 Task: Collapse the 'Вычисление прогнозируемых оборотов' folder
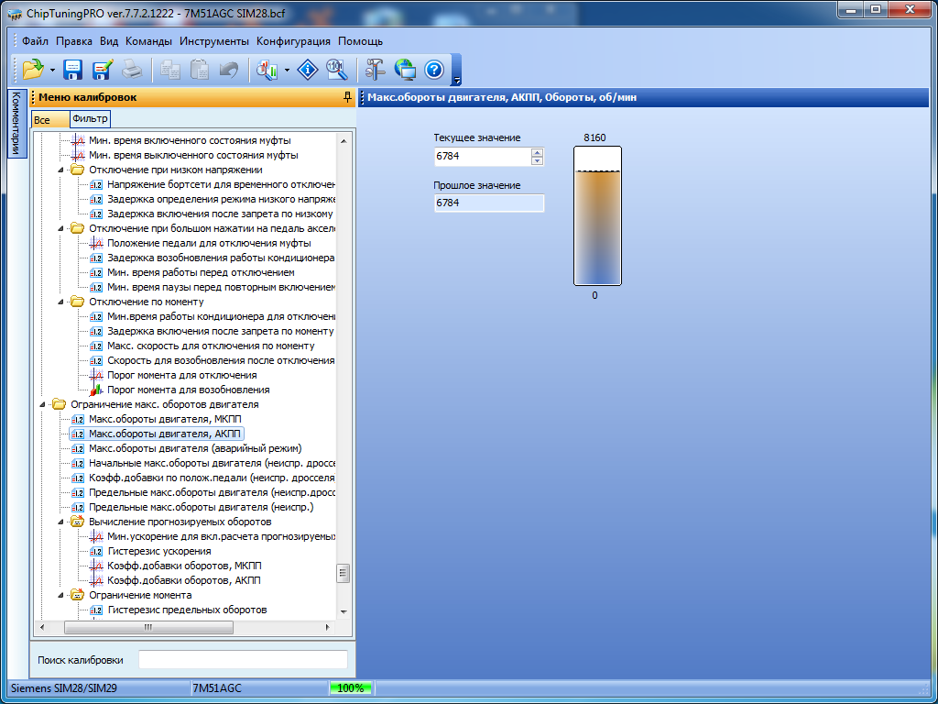[60, 522]
